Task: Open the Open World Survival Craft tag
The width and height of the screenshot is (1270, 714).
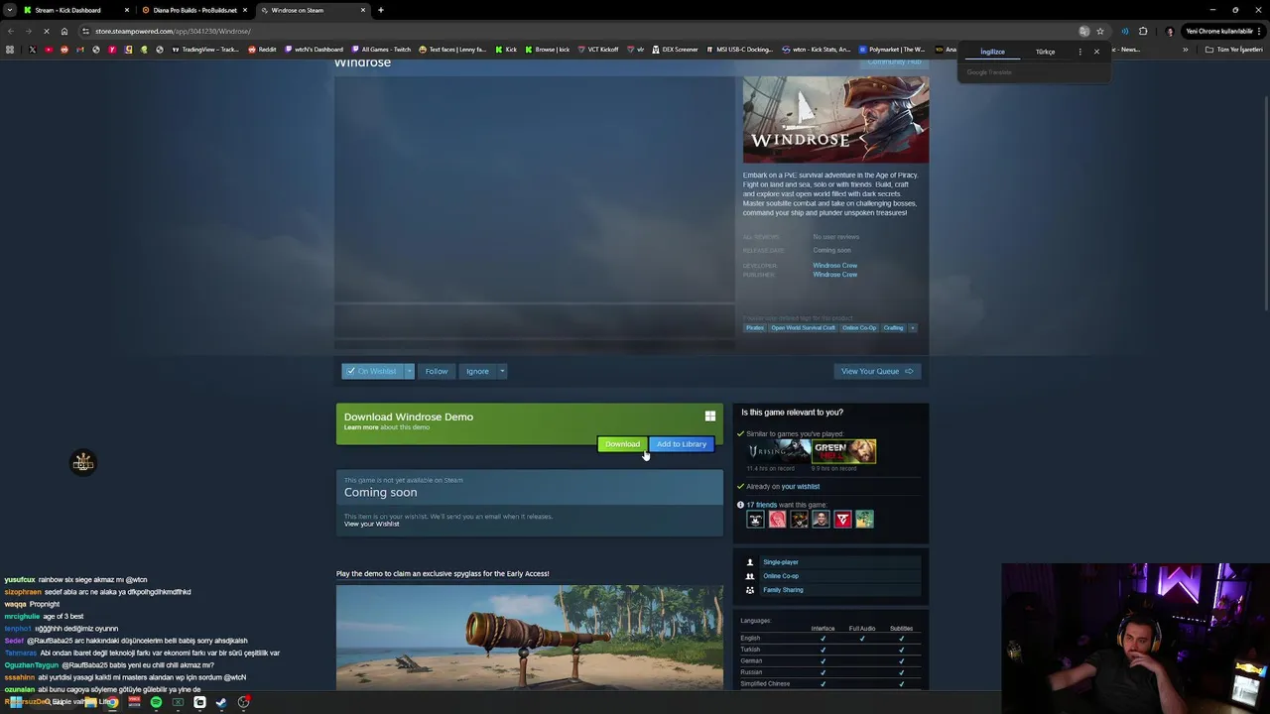Action: [803, 328]
